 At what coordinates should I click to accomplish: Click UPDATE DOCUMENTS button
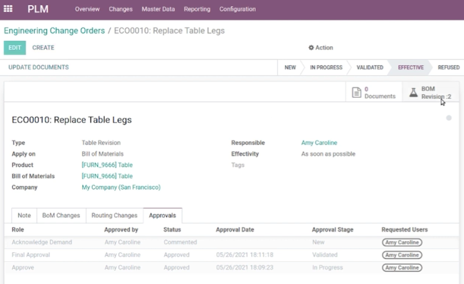pos(38,68)
